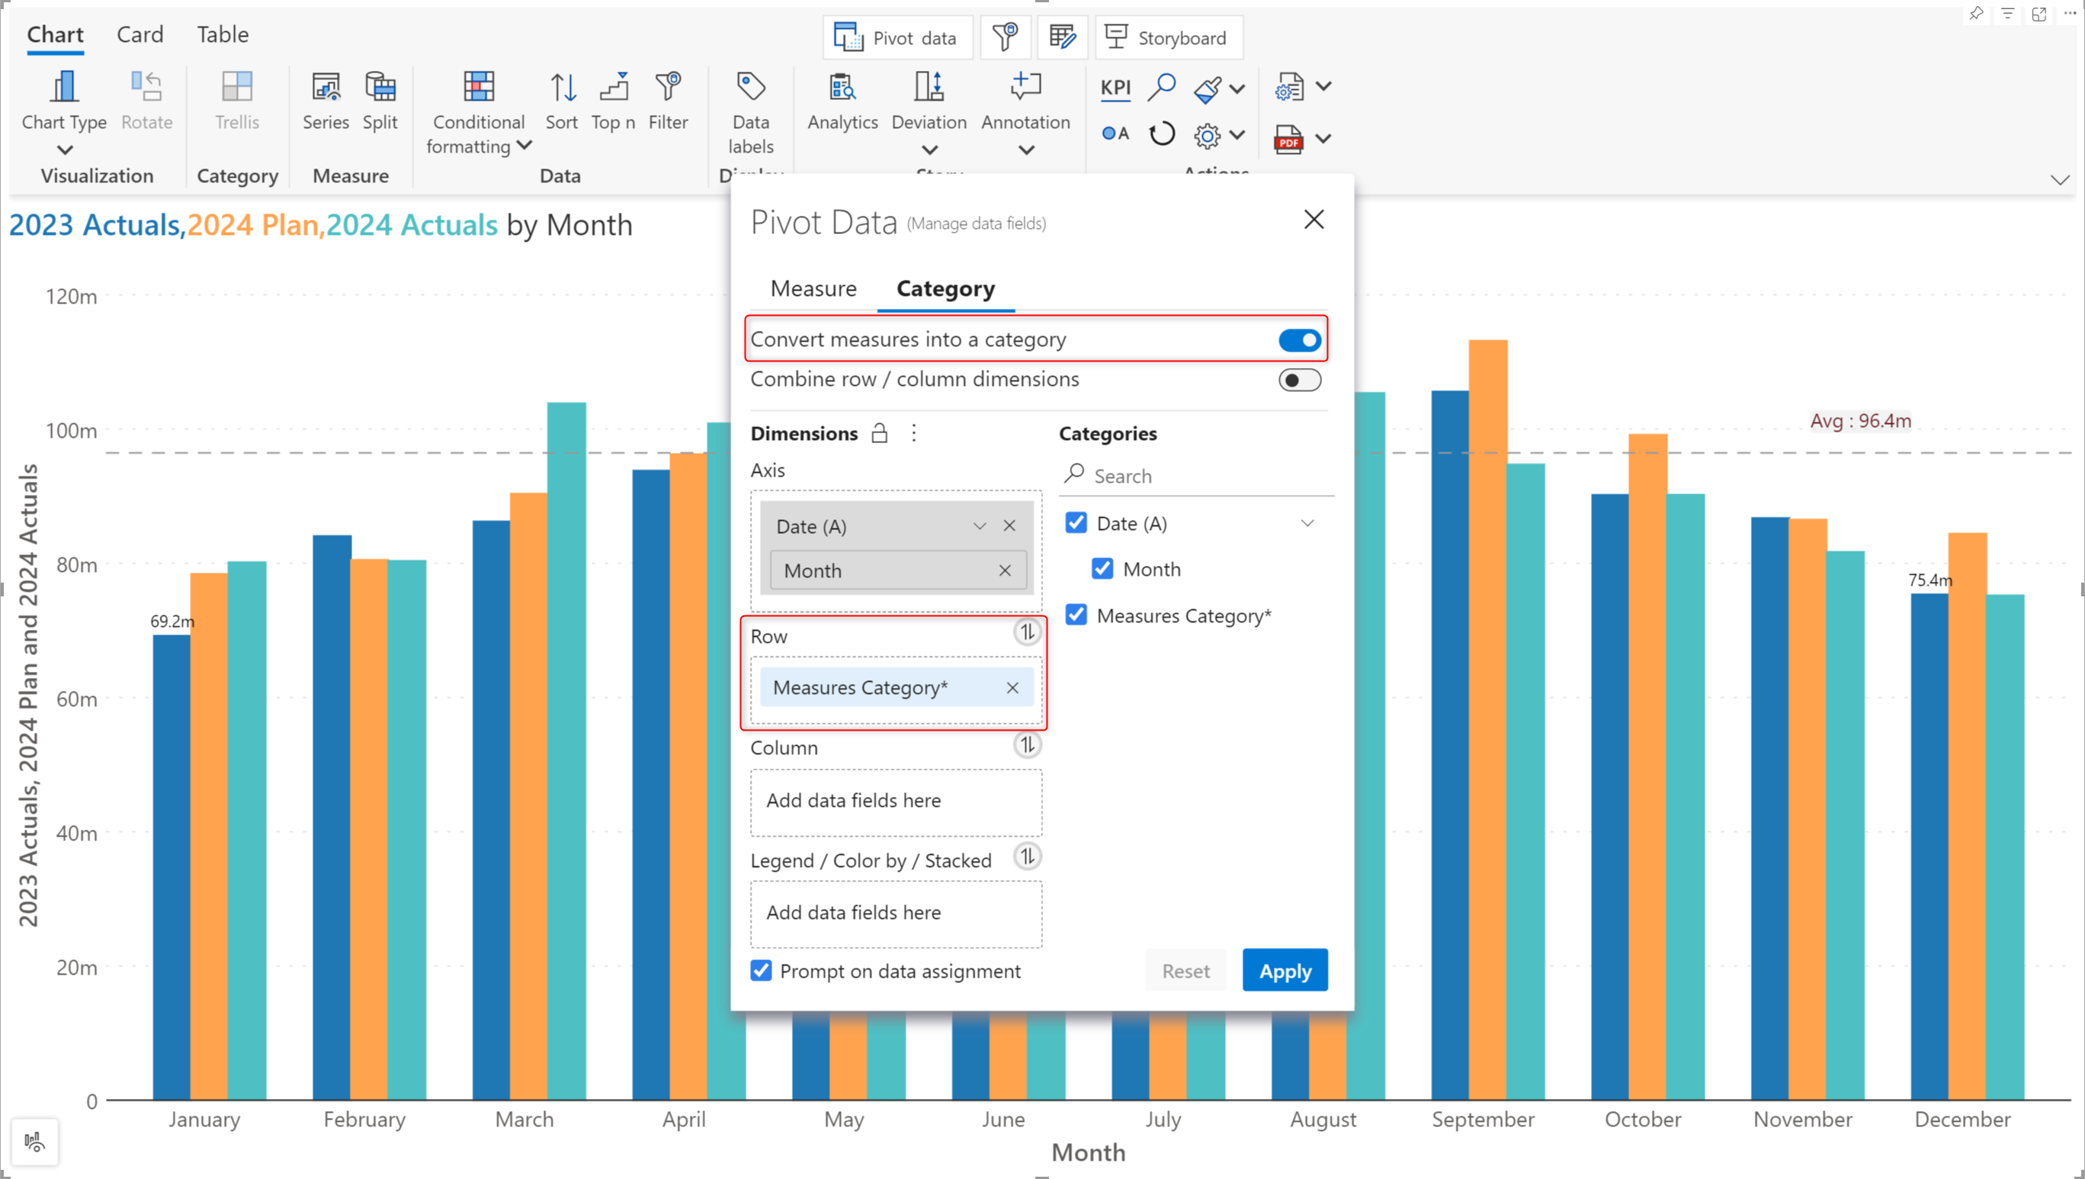Switch to the Measure tab in Pivot Data
The image size is (2085, 1179).
click(813, 288)
